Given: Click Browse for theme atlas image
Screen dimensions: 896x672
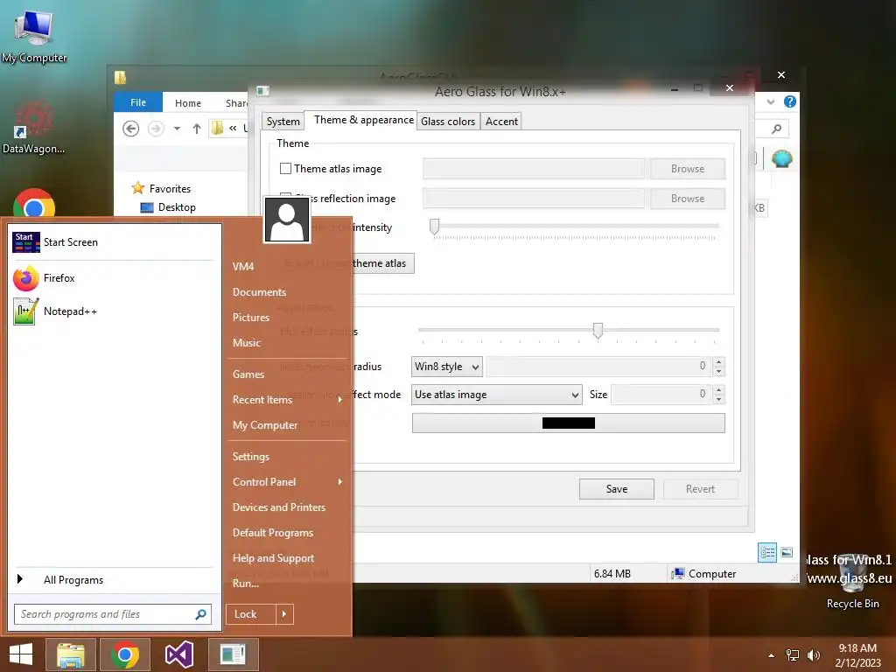Looking at the screenshot, I should point(688,169).
